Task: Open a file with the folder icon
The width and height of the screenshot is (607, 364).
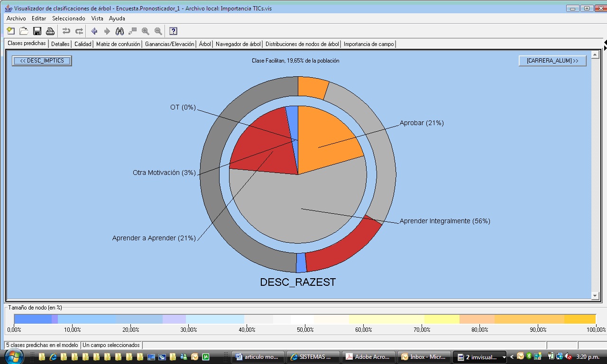Action: 24,31
